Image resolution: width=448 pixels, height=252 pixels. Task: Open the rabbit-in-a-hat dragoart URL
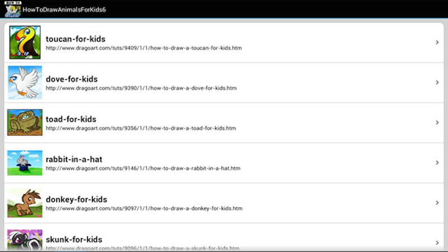(143, 169)
